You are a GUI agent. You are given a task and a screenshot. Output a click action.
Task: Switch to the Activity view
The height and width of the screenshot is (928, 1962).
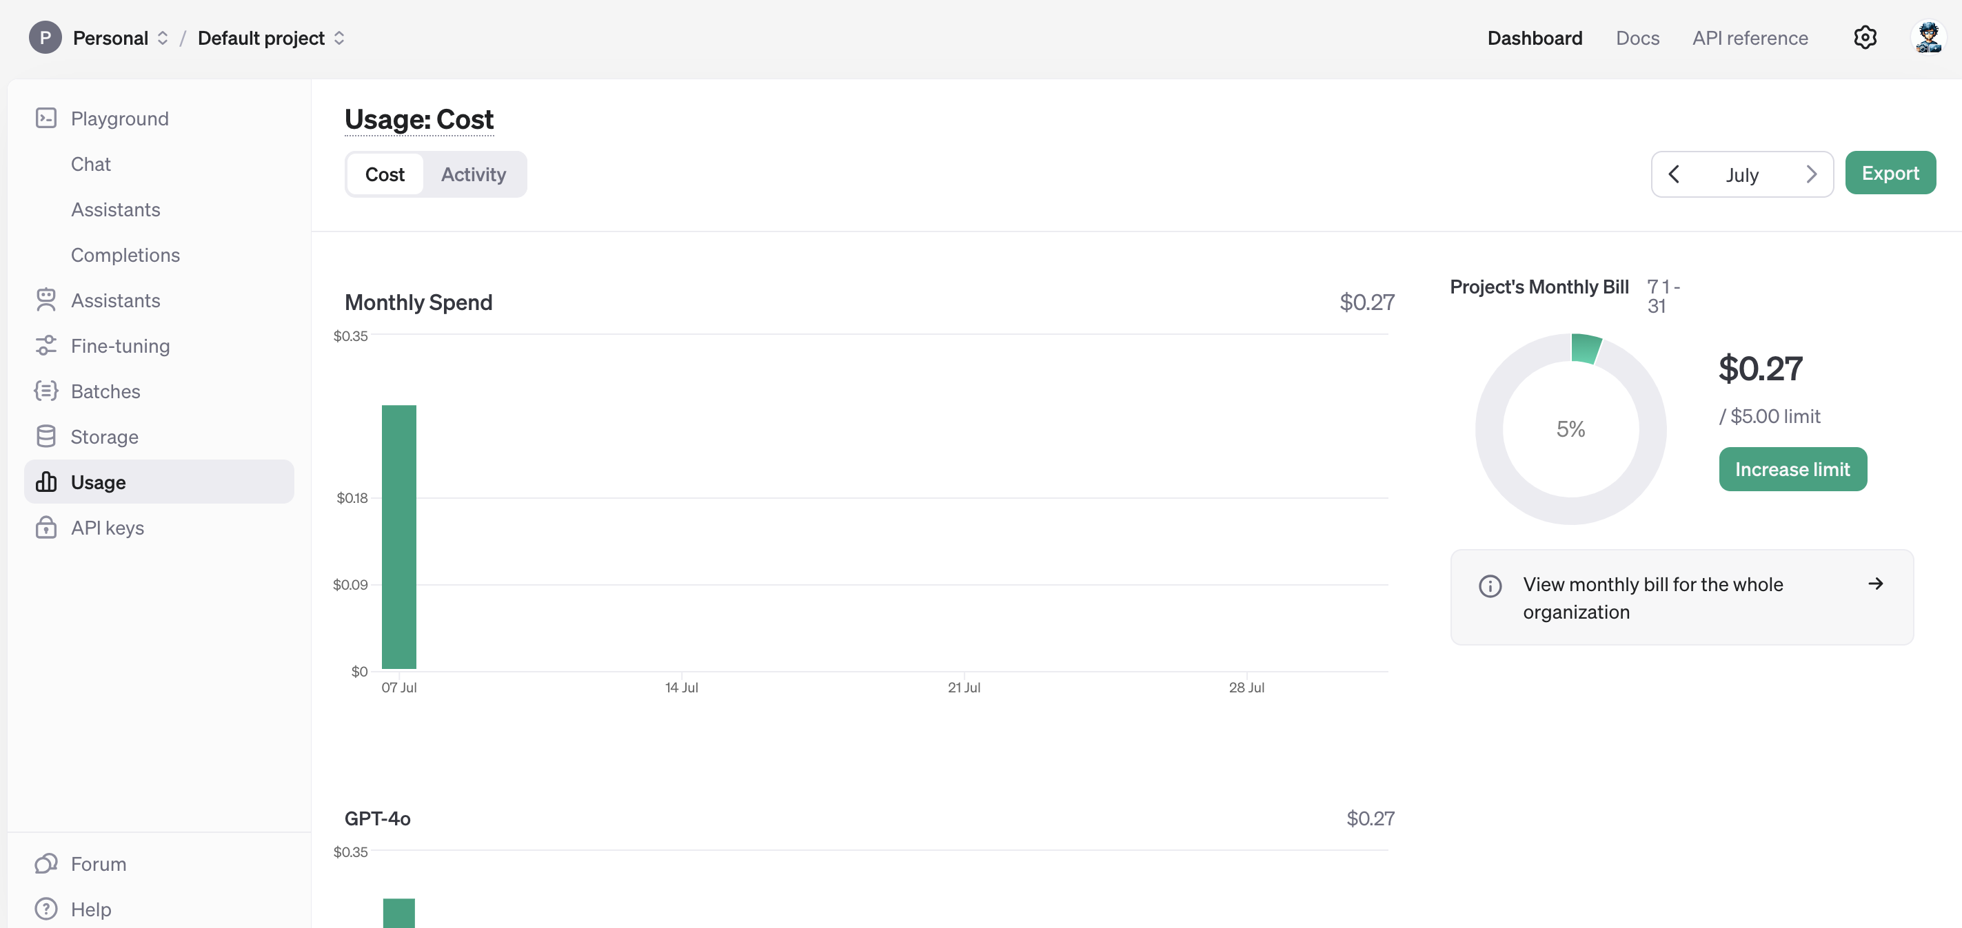tap(473, 174)
